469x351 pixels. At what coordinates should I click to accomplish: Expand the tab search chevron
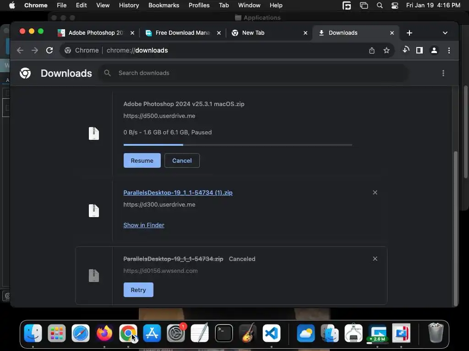point(445,33)
